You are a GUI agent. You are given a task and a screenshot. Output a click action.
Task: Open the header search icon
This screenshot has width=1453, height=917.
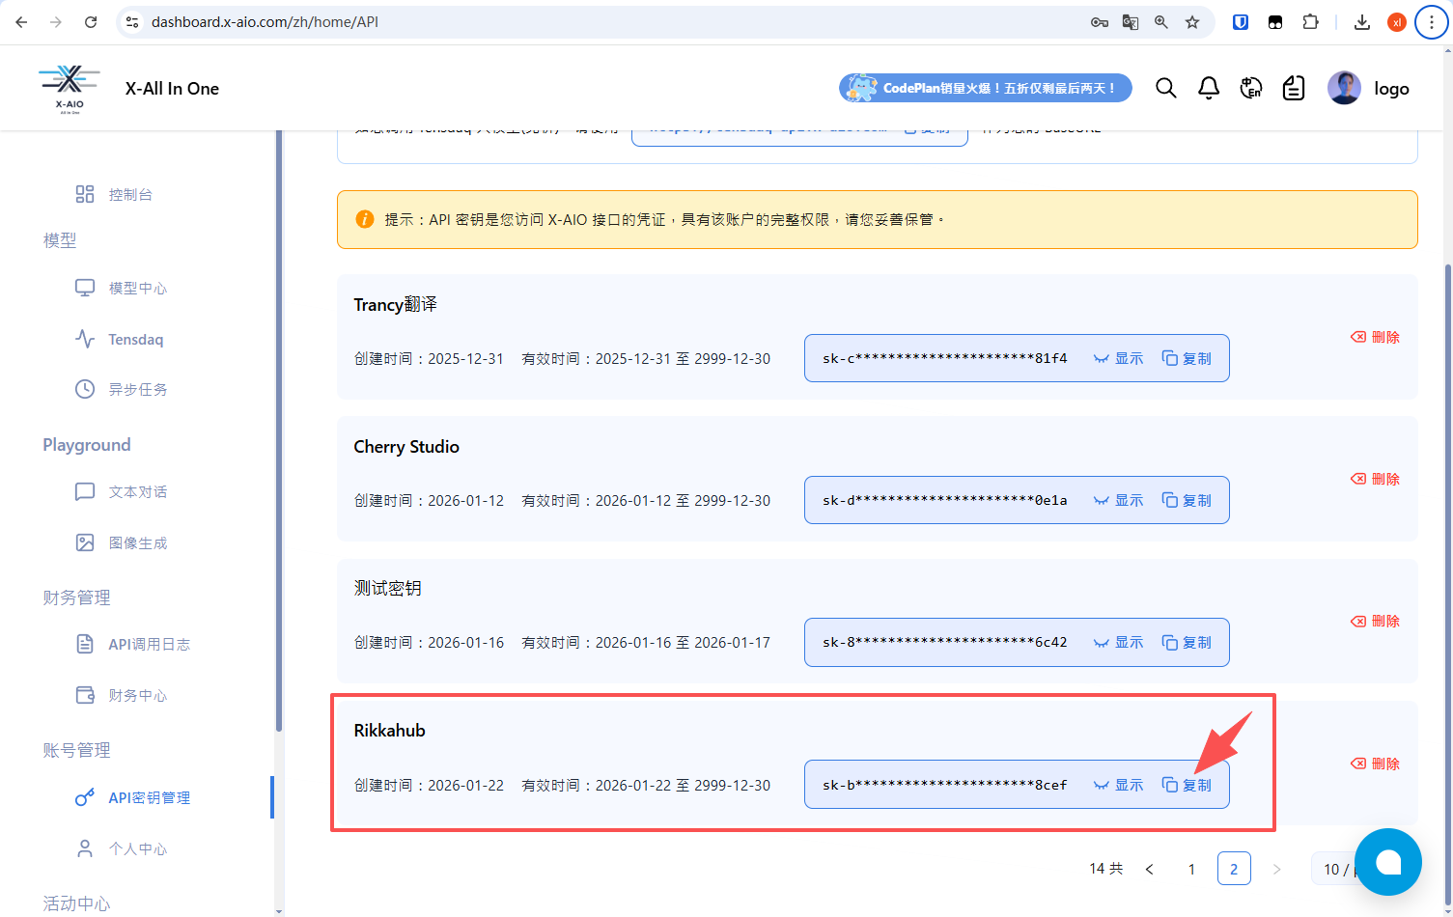tap(1166, 89)
